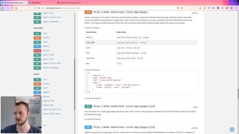239x134 pixels.
Task: Click the GET /api/pages/{id} endpoint heading
Action: click(x=124, y=106)
